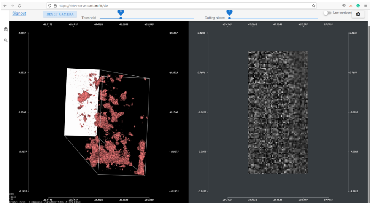Enable the Use contours switch

coord(327,13)
